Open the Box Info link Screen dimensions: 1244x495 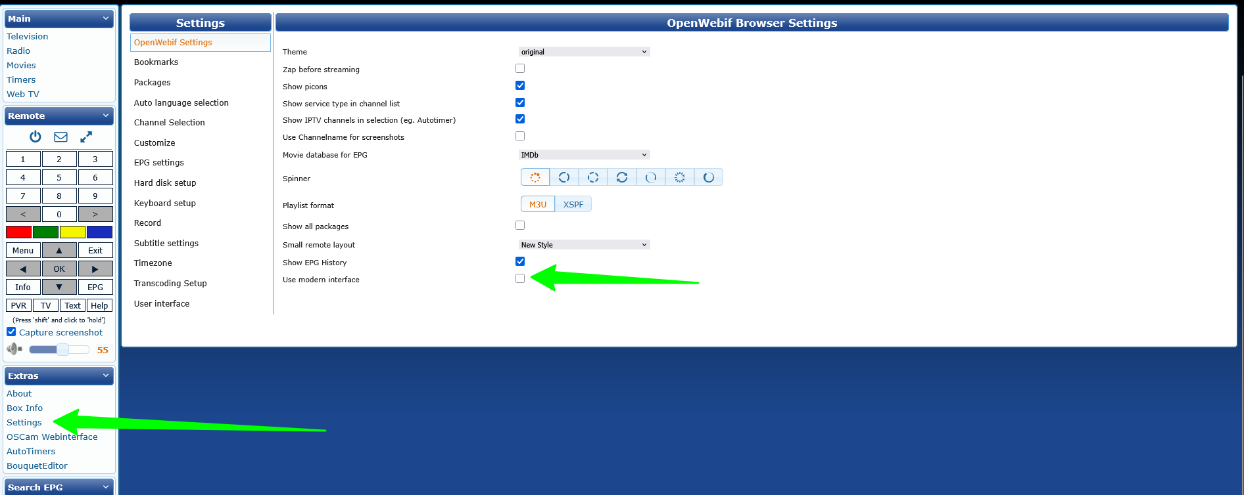(x=24, y=408)
